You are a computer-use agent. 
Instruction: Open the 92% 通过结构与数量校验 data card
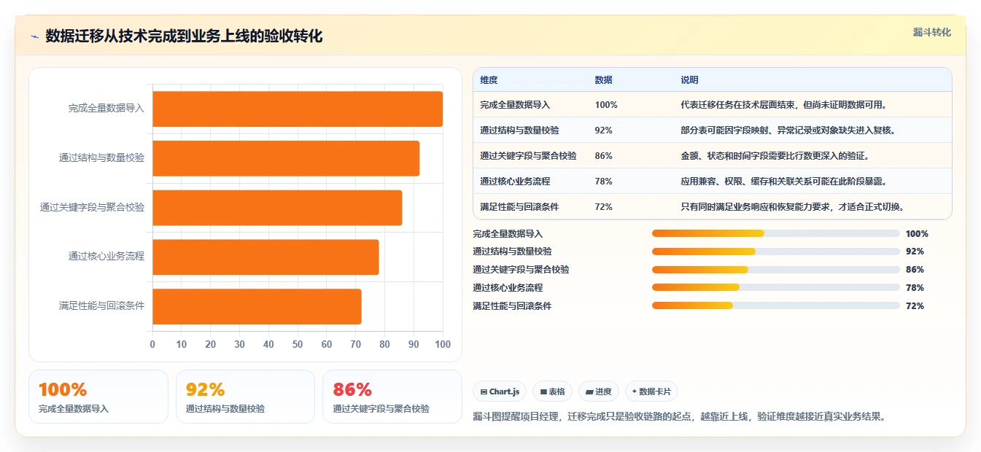click(245, 397)
